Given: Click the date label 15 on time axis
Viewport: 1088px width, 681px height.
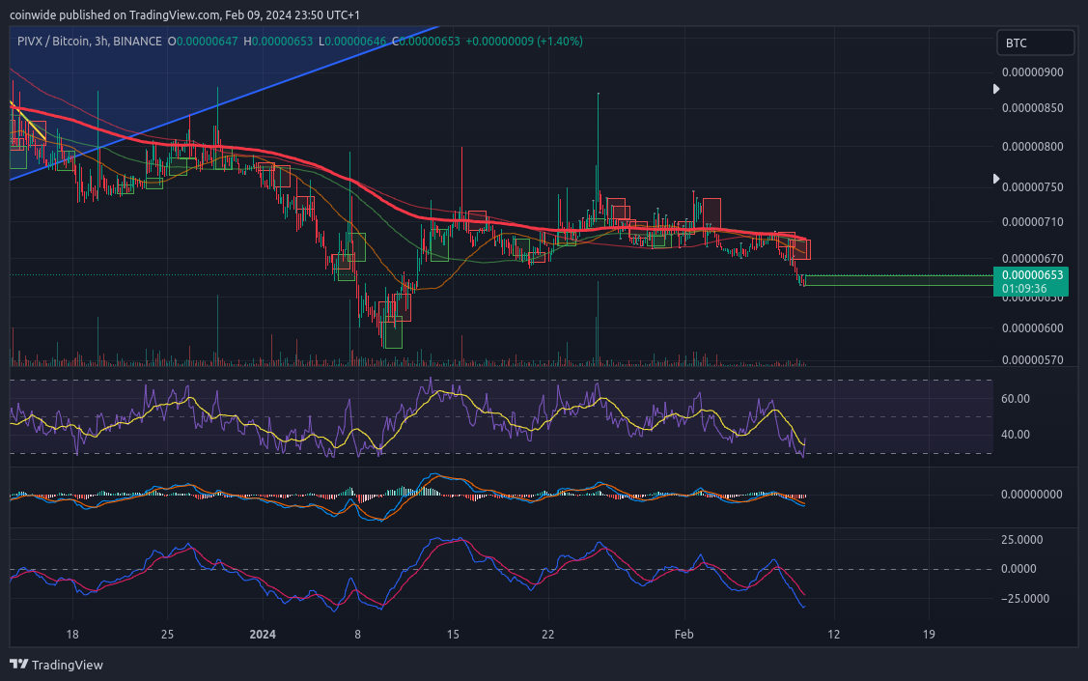Looking at the screenshot, I should tap(453, 634).
